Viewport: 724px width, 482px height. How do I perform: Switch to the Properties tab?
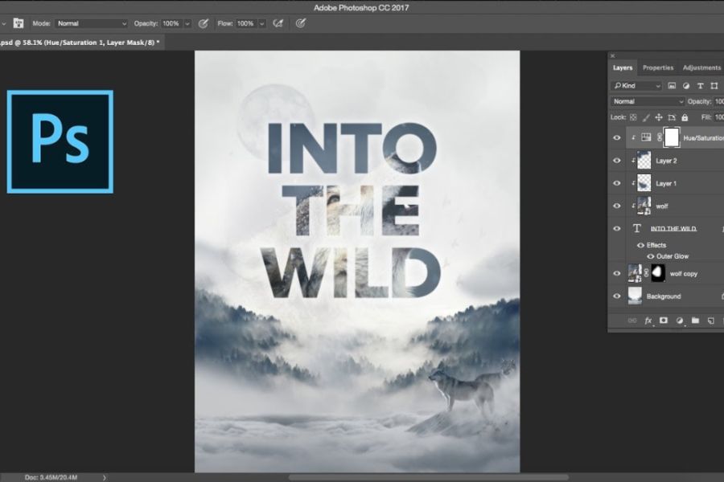[x=658, y=67]
